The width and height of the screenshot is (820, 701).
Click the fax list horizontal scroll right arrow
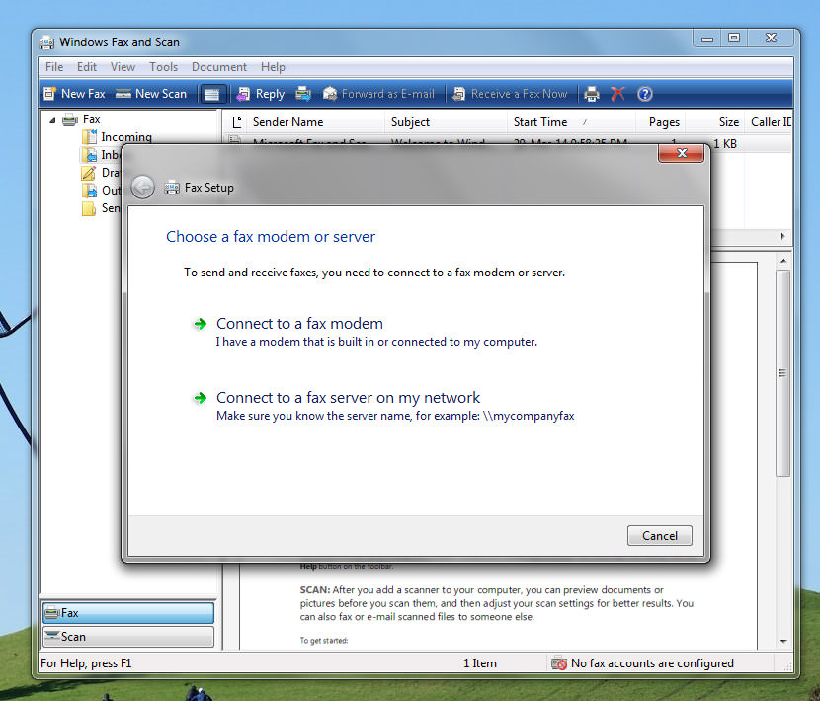tap(782, 236)
